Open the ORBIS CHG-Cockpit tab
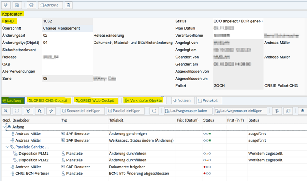Image resolution: width=307 pixels, height=181 pixels. (49, 100)
